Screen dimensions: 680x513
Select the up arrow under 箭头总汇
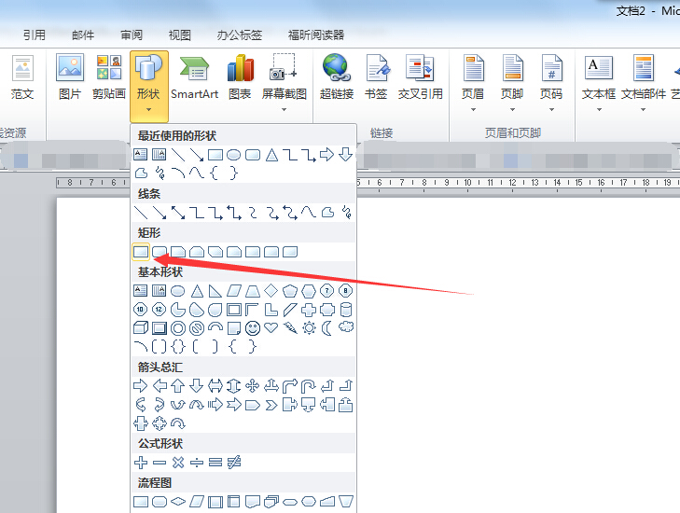178,385
